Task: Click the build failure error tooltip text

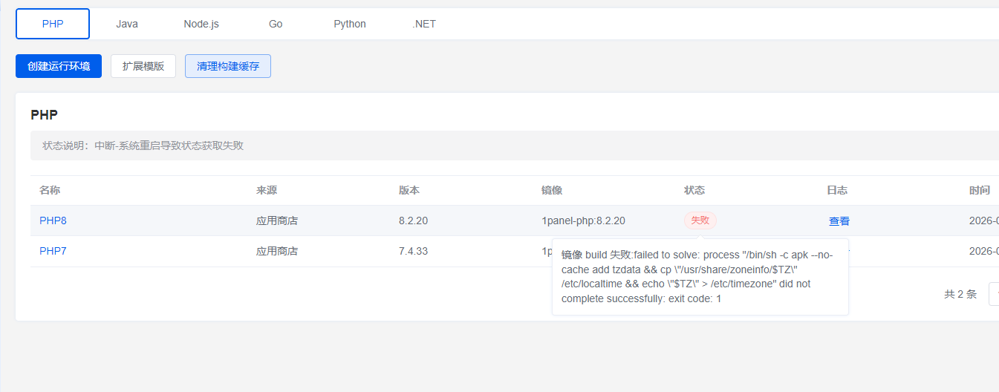Action: 700,277
